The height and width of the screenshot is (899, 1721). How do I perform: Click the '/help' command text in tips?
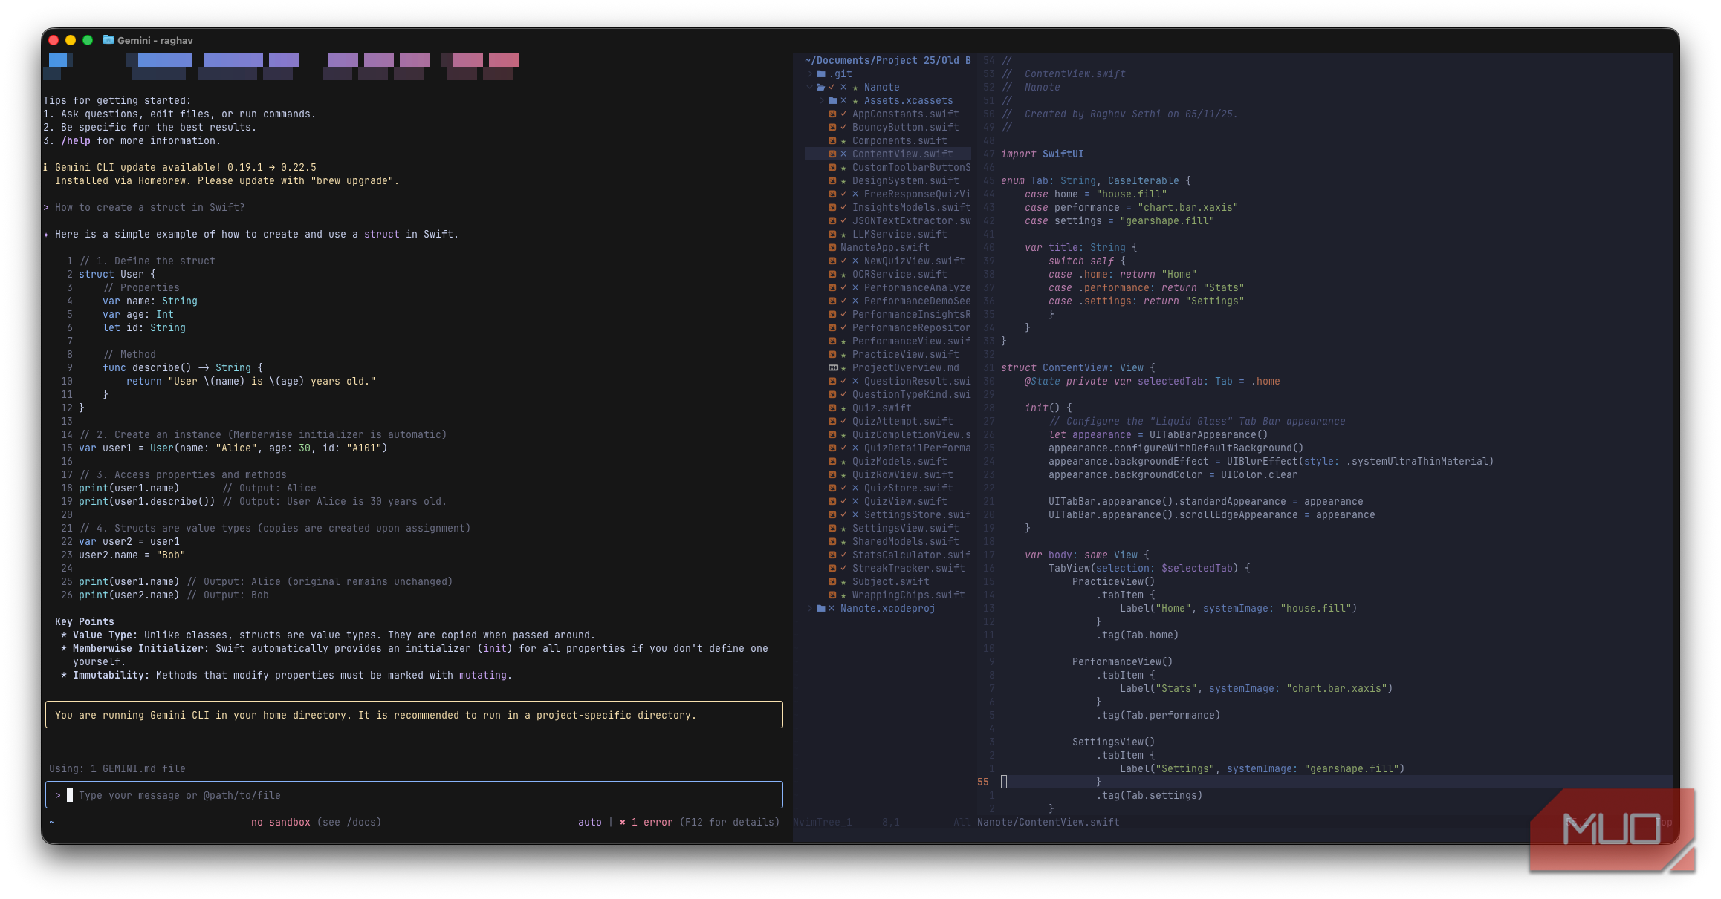76,141
